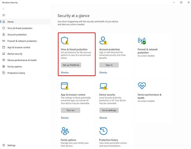
Task: Dismiss the Virus & threat protection warning
Action: (65, 72)
